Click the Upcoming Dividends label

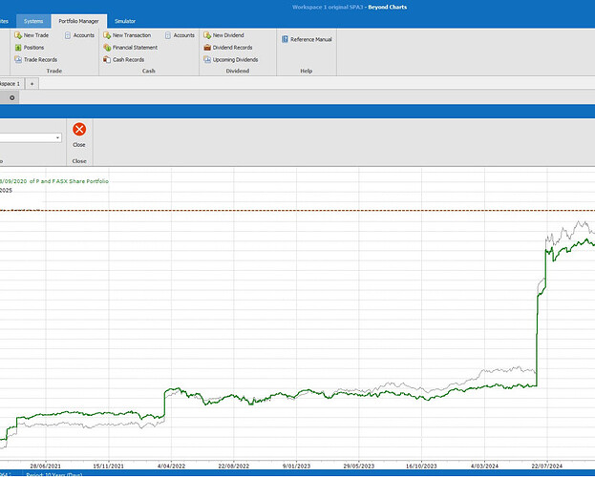click(235, 59)
